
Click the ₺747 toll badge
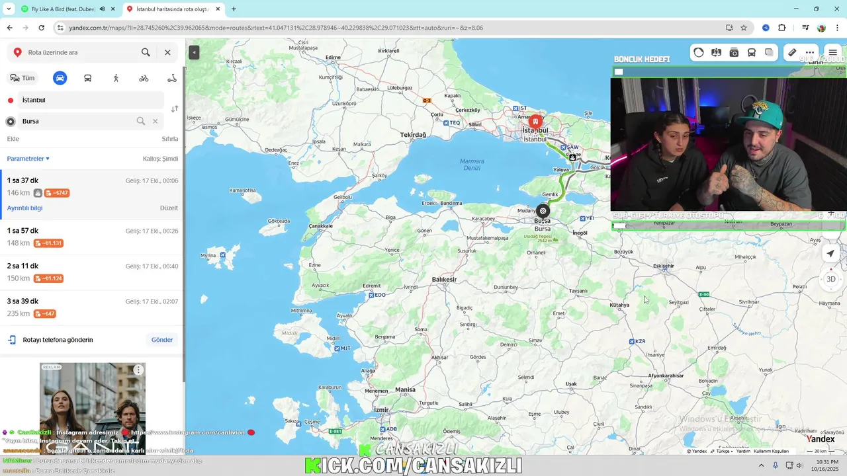pos(57,193)
